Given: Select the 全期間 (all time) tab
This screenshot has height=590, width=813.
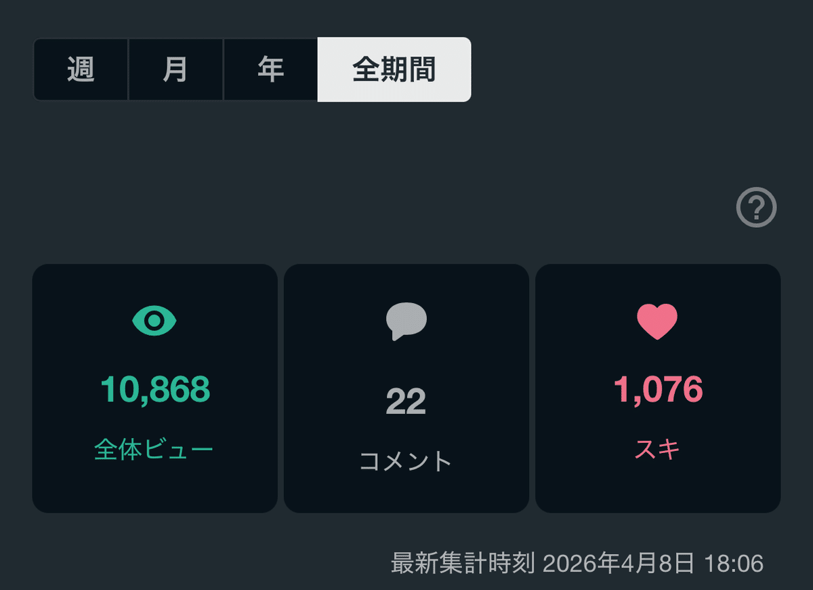Looking at the screenshot, I should [394, 69].
